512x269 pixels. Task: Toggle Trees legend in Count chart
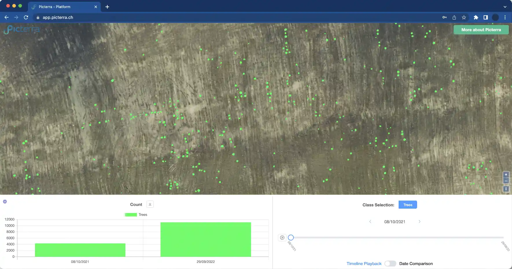(x=136, y=215)
